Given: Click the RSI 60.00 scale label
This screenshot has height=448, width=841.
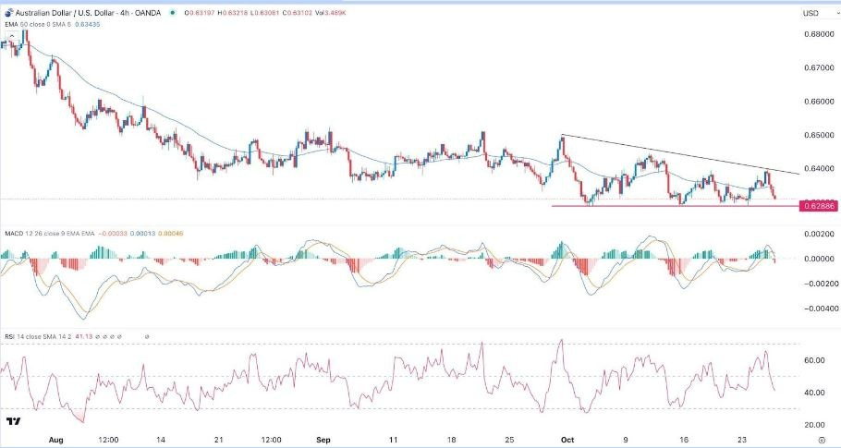Looking at the screenshot, I should [813, 360].
